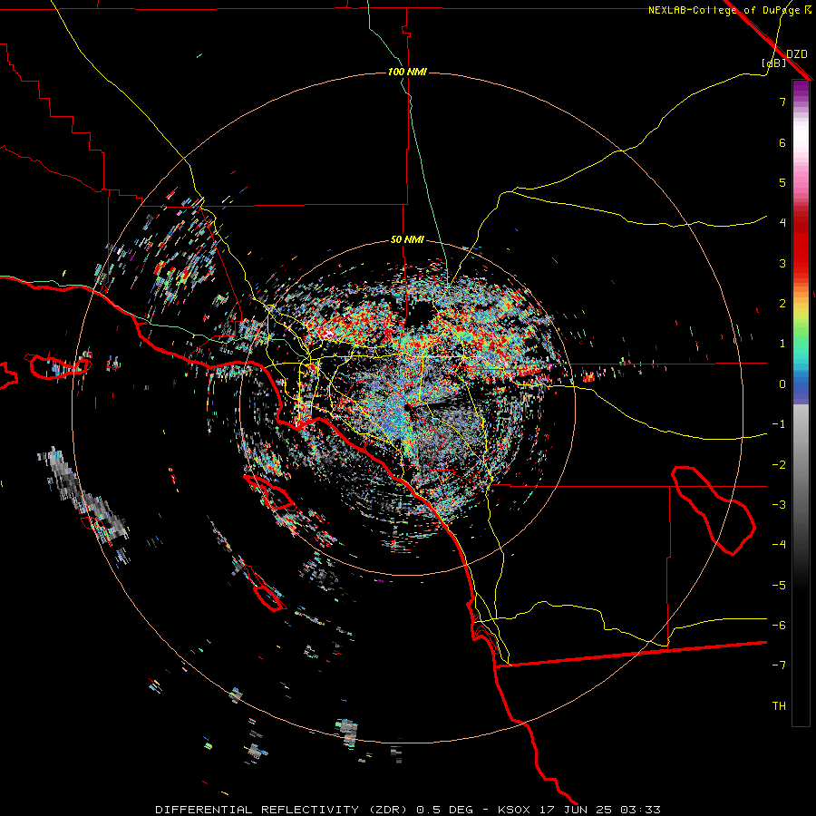Click the "1" value on the color scale

pyautogui.click(x=782, y=344)
